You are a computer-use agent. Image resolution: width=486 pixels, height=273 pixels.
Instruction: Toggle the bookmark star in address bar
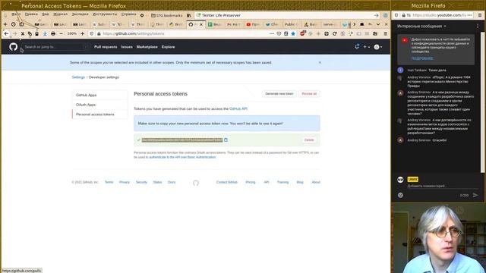point(293,33)
